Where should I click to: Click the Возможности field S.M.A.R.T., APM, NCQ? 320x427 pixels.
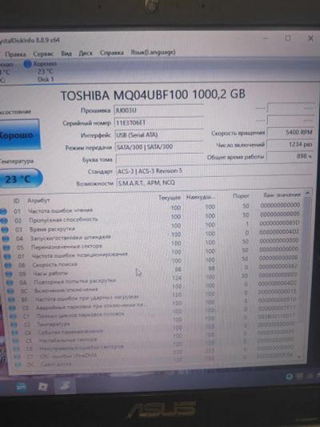(214, 183)
